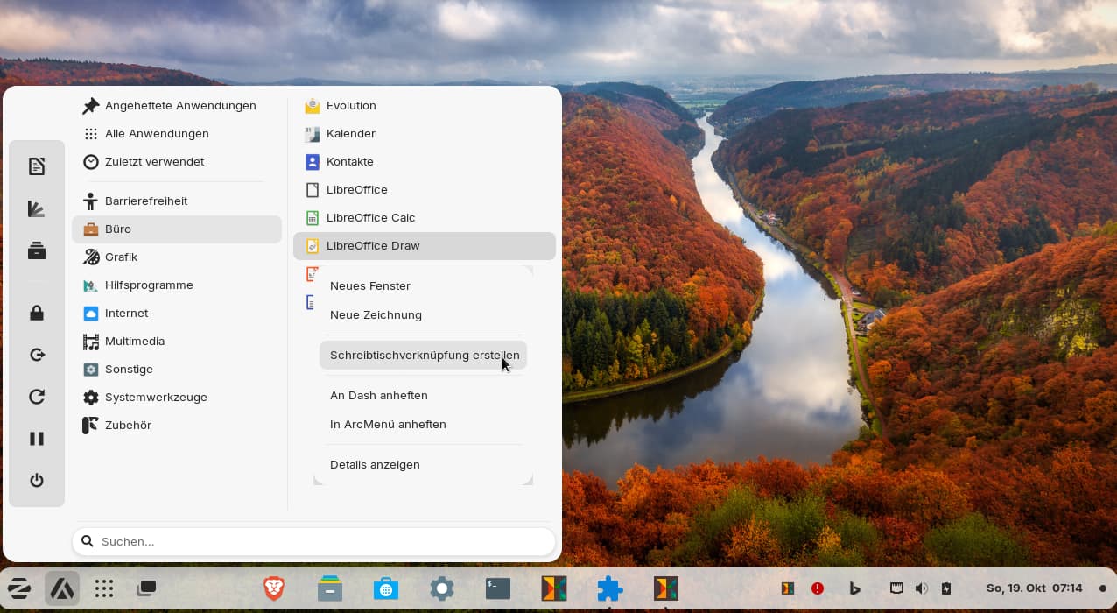This screenshot has height=613, width=1117.
Task: Choose Neue Zeichnung menu entry
Action: click(x=376, y=314)
